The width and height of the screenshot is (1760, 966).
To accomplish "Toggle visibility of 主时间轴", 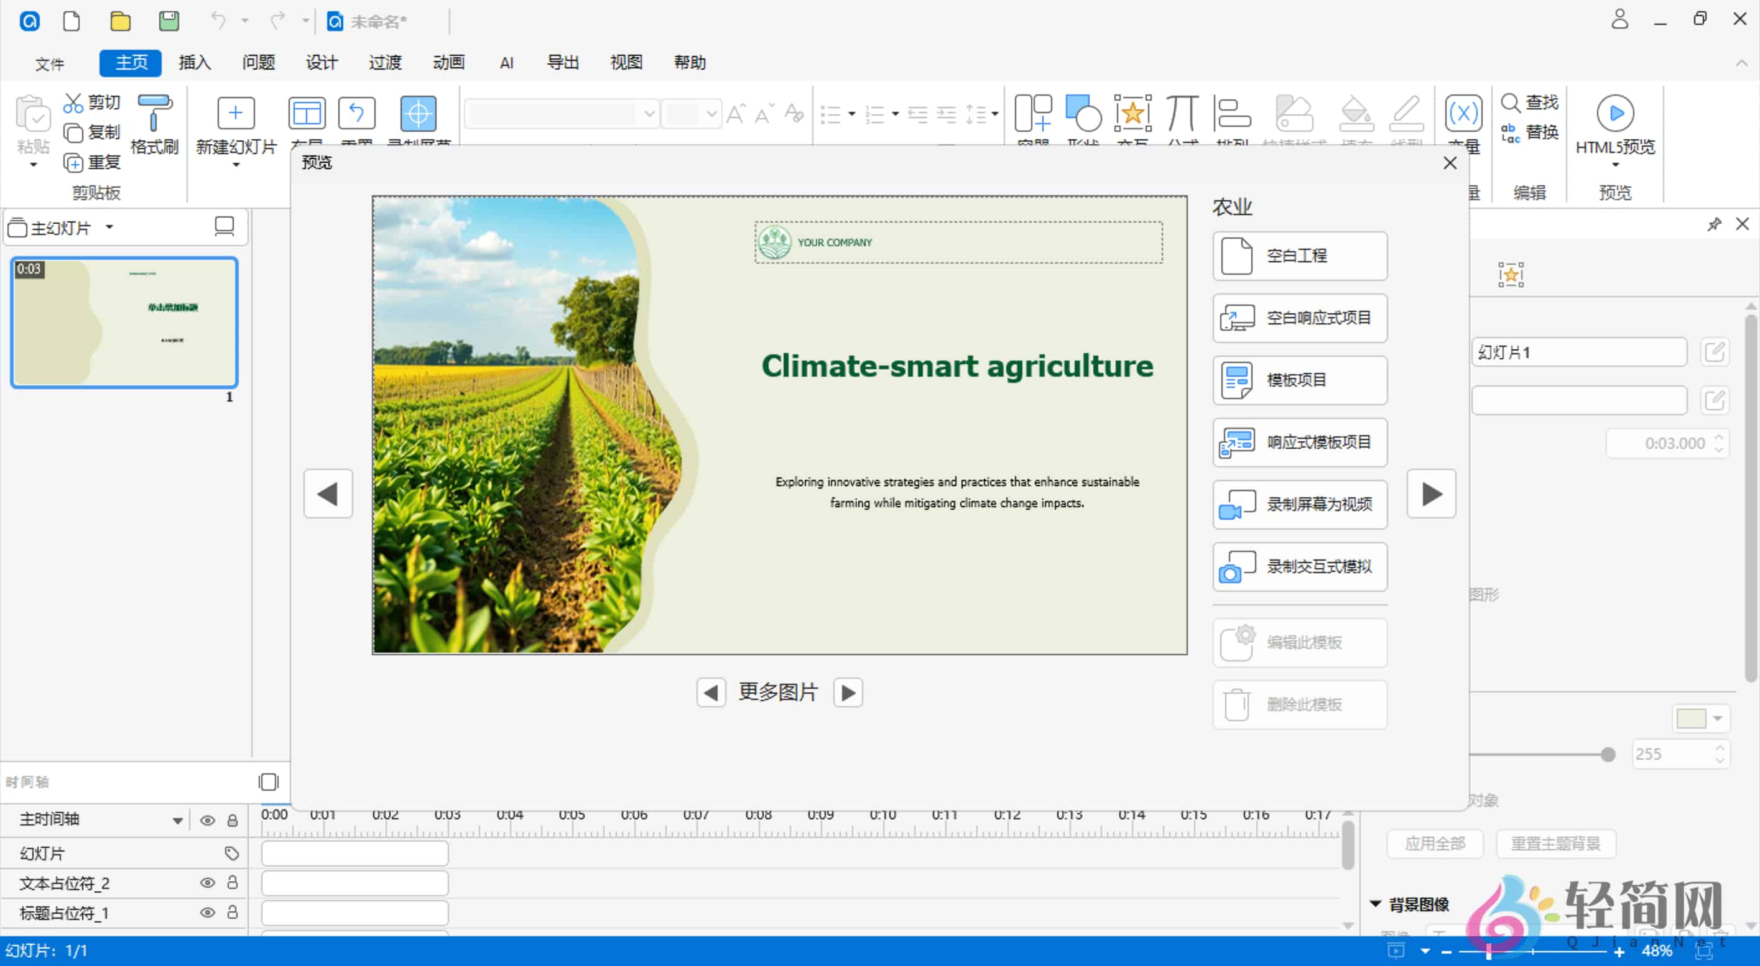I will 208,820.
